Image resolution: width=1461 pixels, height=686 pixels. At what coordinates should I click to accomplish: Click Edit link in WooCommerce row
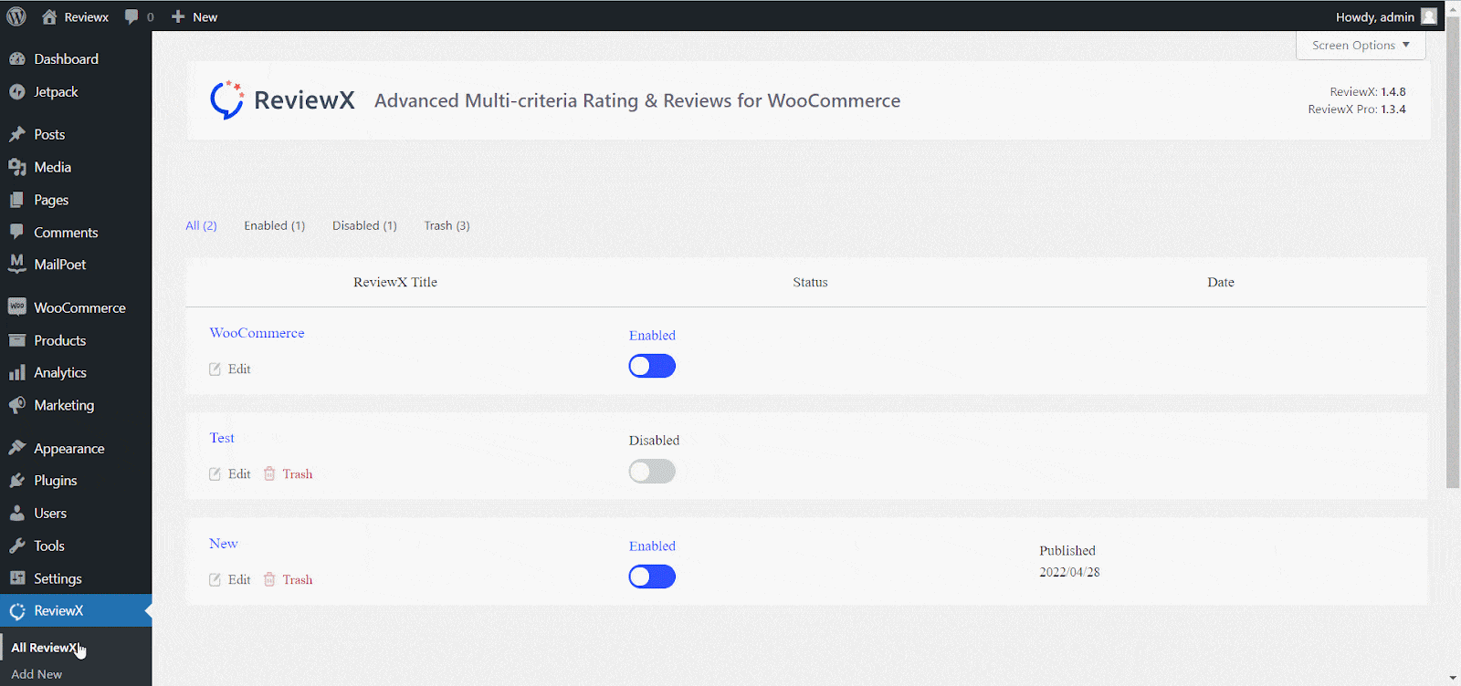tap(239, 369)
